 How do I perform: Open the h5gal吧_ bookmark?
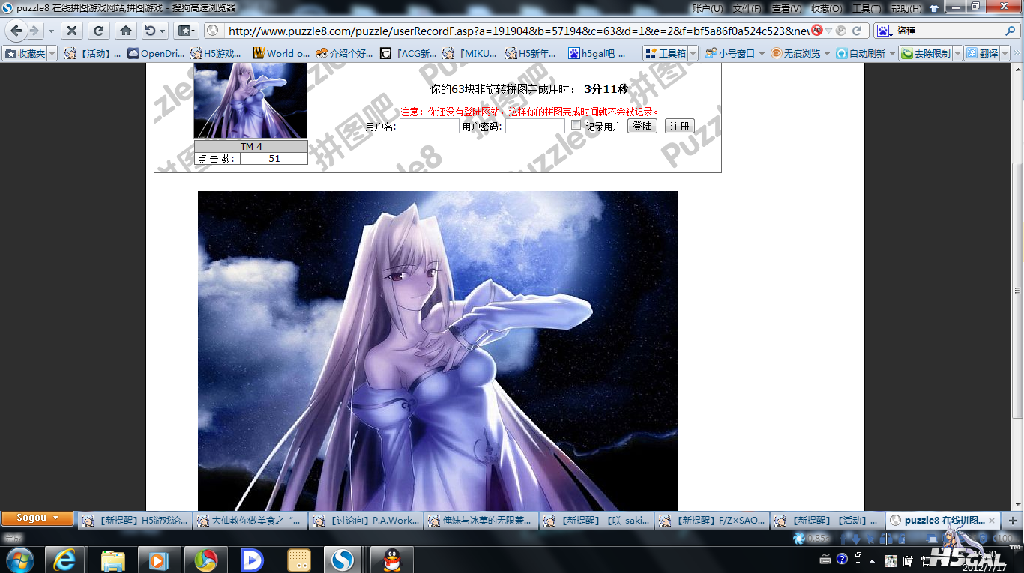tap(597, 54)
